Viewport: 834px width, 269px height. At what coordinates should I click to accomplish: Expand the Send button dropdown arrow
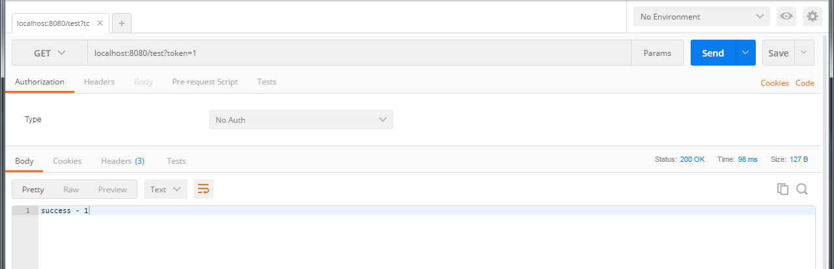pyautogui.click(x=745, y=53)
